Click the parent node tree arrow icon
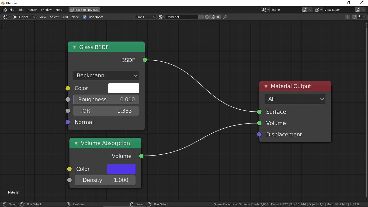The image size is (368, 207). 348,17
